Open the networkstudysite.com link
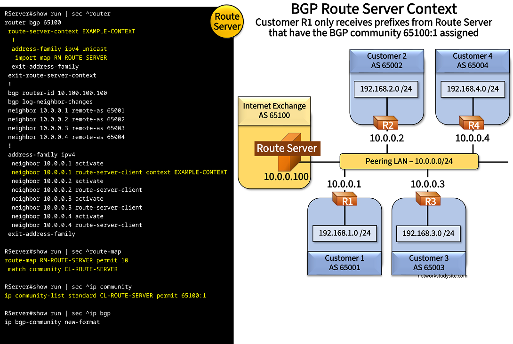Viewport: 513px width, 344px height. tap(442, 276)
